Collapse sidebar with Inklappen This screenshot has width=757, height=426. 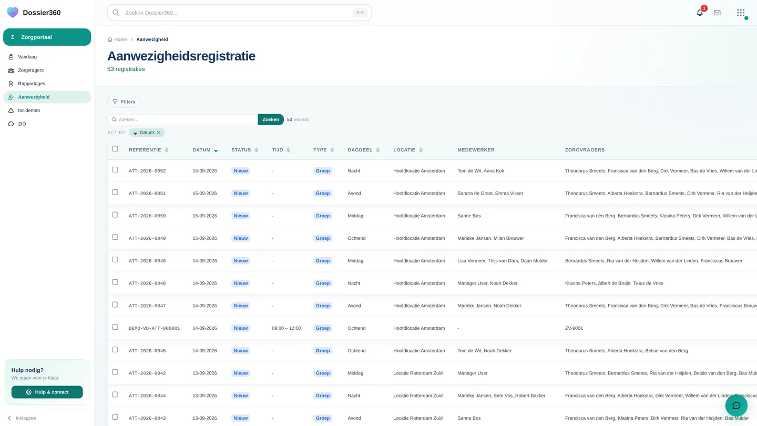22,418
